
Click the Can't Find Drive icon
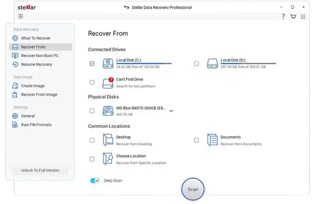click(108, 83)
